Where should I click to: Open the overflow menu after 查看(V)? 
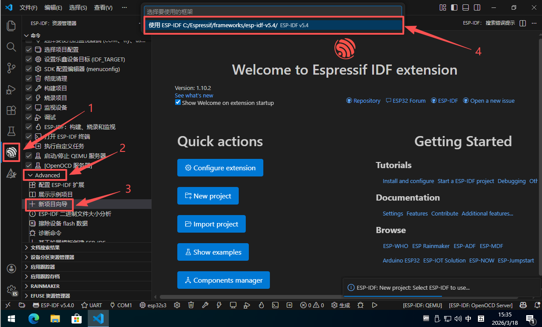tap(125, 7)
